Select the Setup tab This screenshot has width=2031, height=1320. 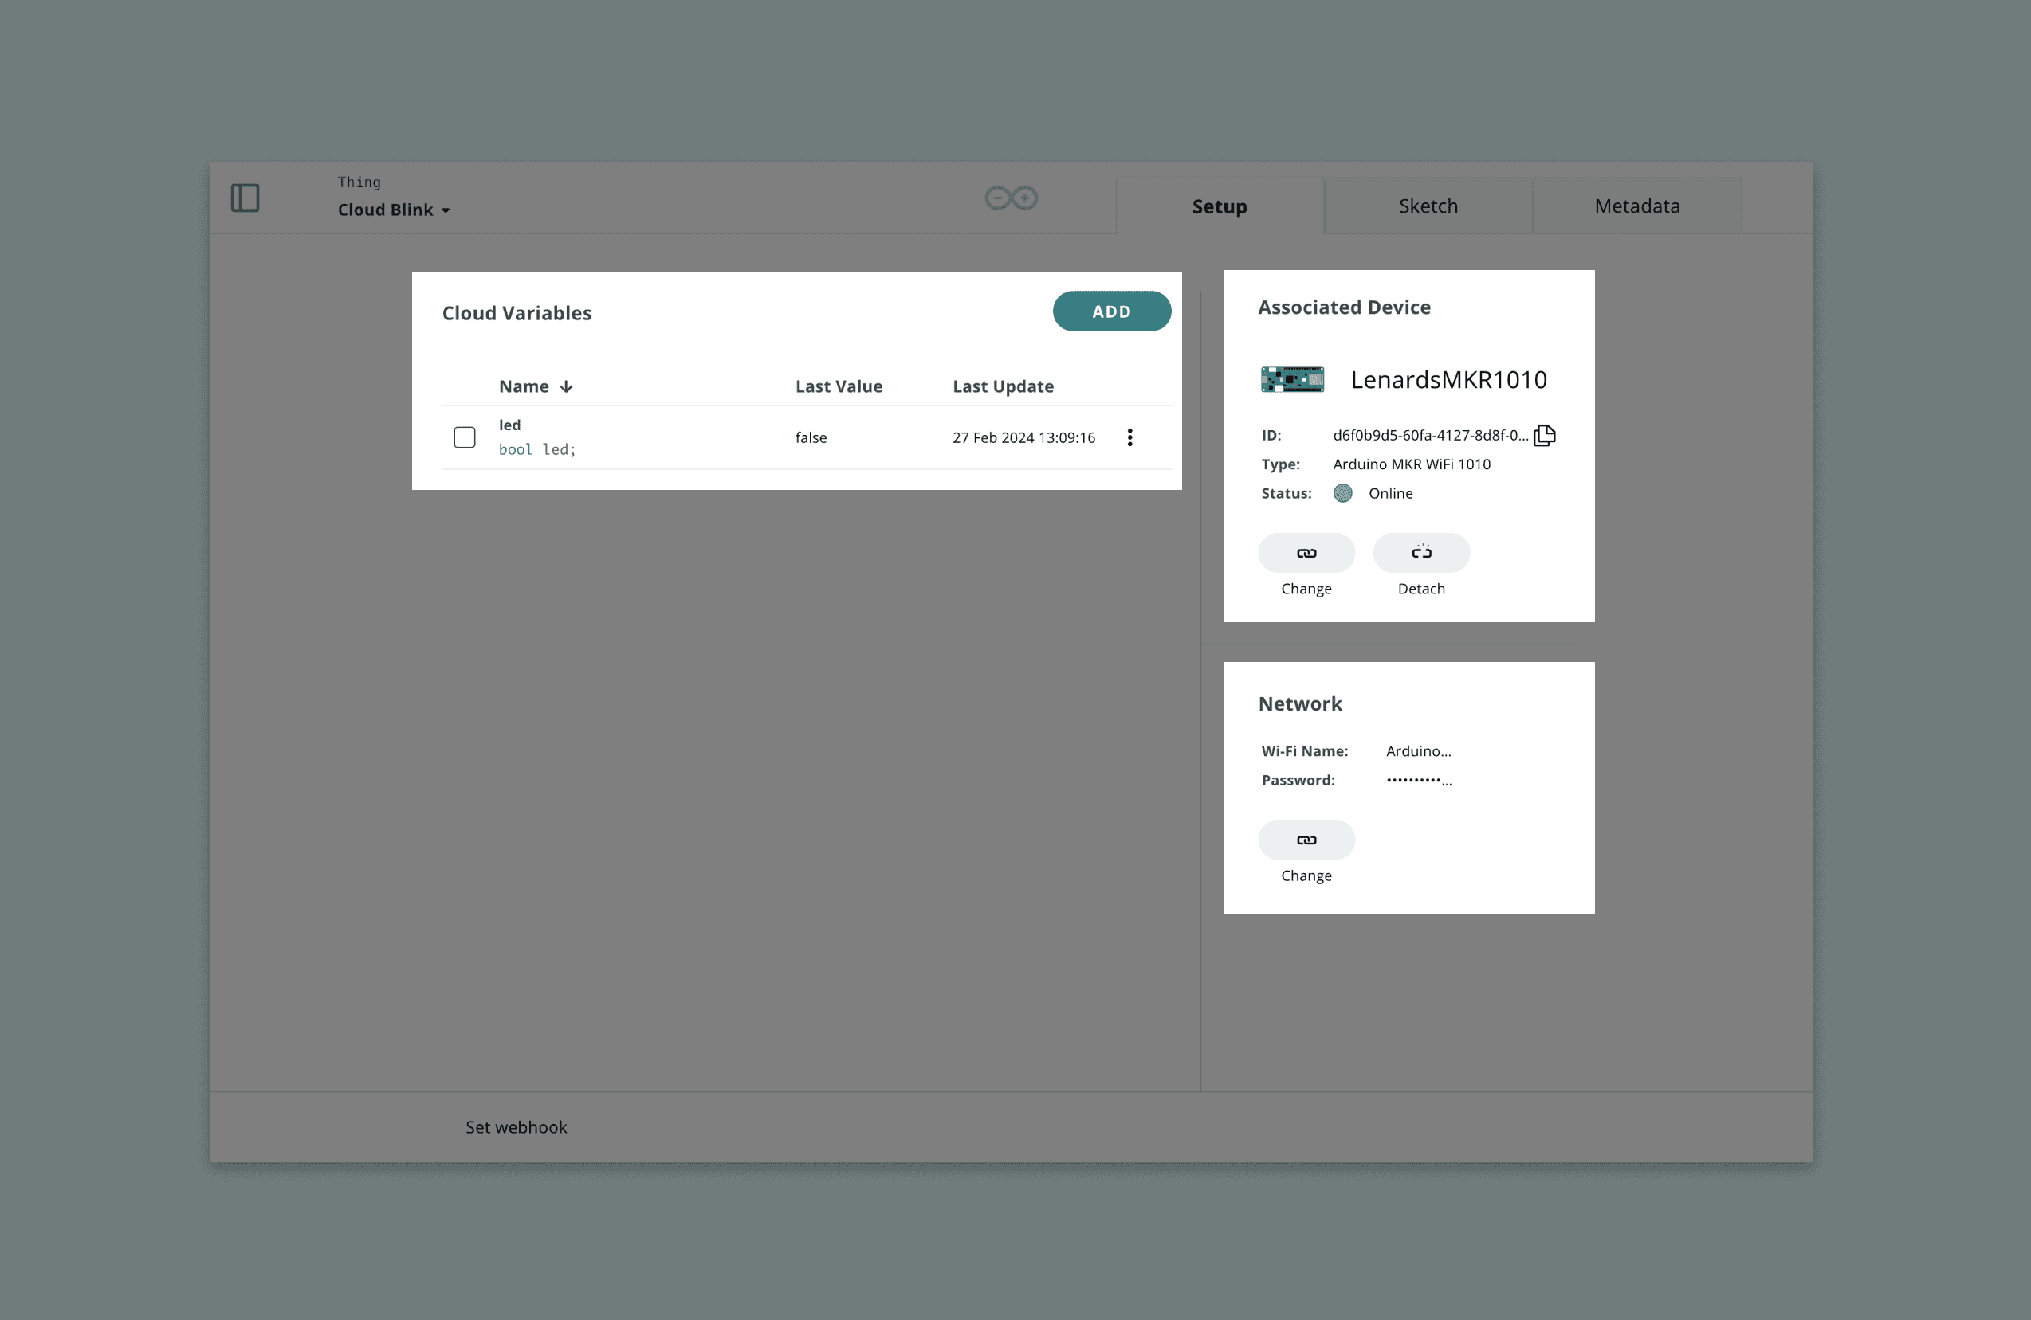click(x=1219, y=206)
